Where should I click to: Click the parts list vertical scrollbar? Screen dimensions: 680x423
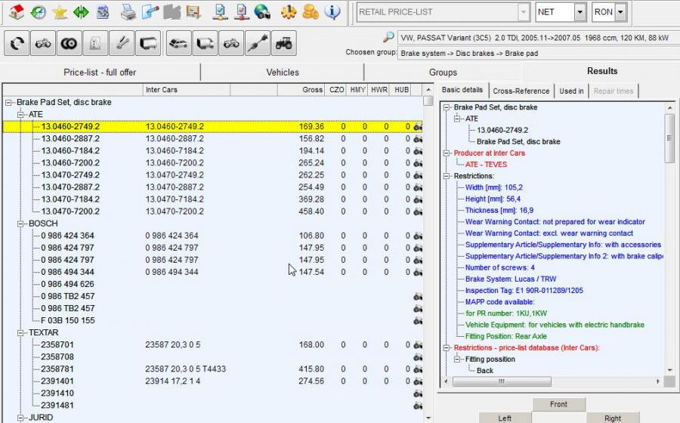tap(428, 227)
